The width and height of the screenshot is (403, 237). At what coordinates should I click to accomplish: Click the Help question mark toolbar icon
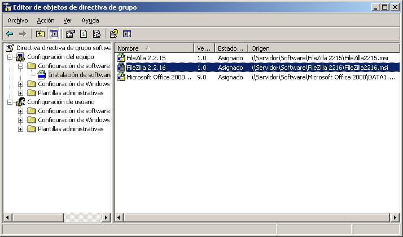pos(114,34)
